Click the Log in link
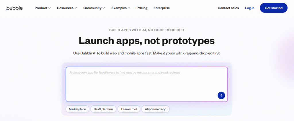294x121 pixels. pyautogui.click(x=249, y=8)
